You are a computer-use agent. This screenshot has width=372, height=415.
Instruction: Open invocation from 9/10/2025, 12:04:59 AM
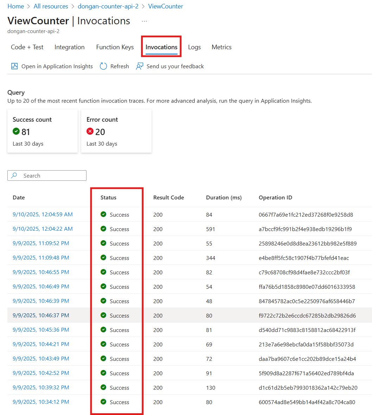click(x=43, y=215)
